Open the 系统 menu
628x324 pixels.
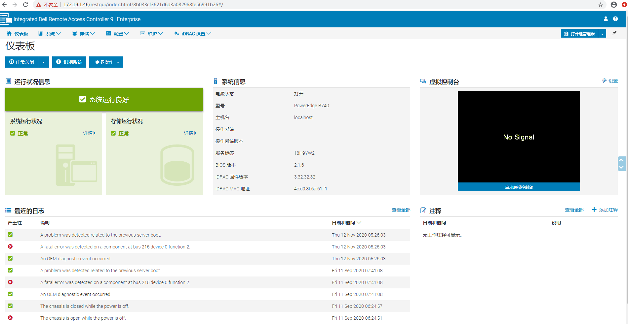point(50,33)
